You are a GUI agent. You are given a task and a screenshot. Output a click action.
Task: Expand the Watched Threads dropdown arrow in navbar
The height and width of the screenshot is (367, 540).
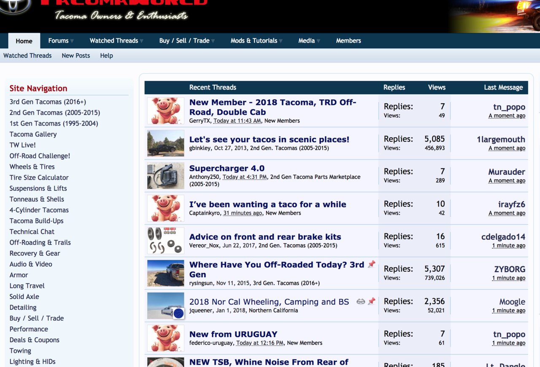click(142, 41)
